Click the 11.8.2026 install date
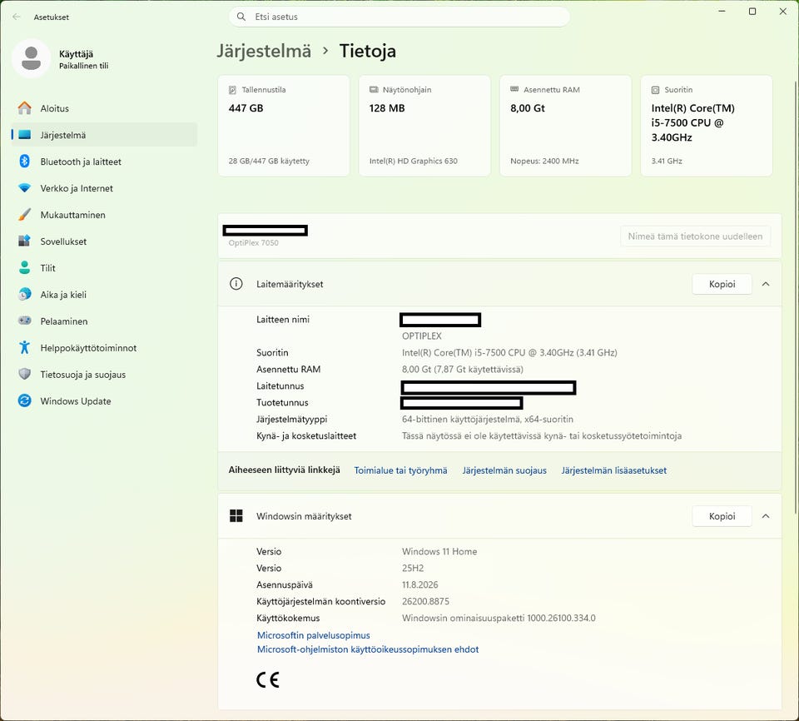799x721 pixels. (x=419, y=584)
